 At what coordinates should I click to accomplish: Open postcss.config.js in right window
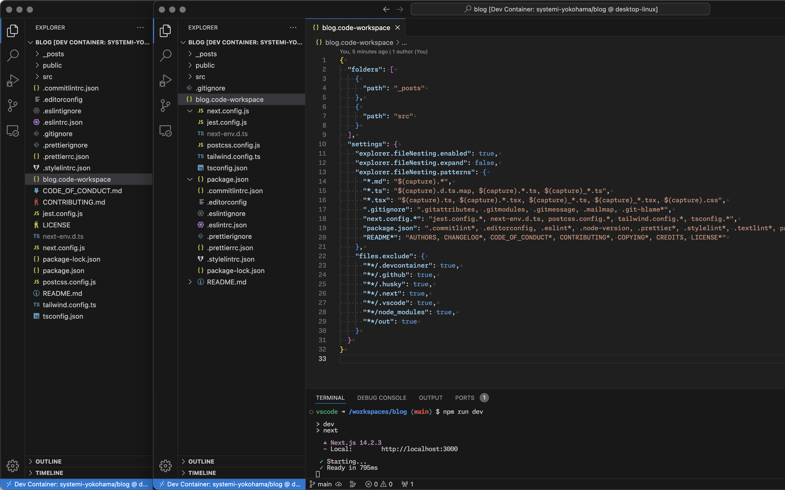(242, 145)
